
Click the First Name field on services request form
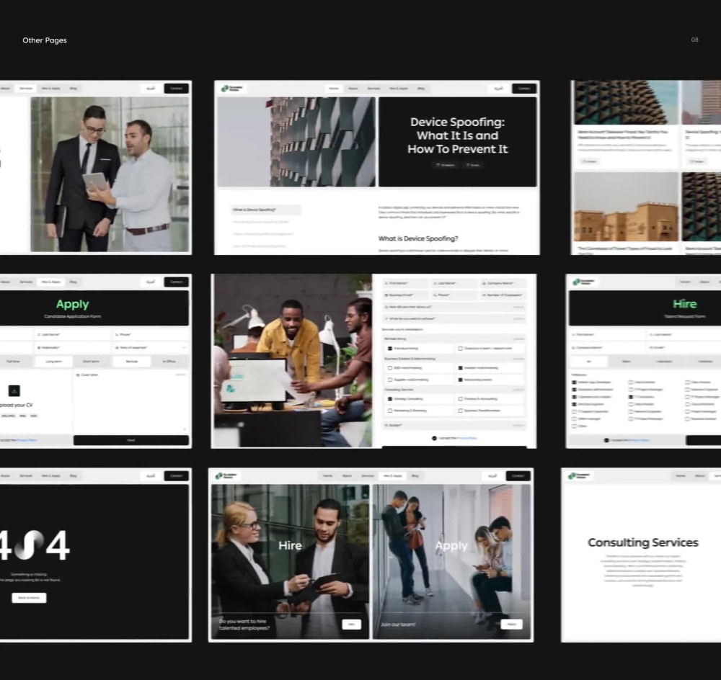point(405,283)
